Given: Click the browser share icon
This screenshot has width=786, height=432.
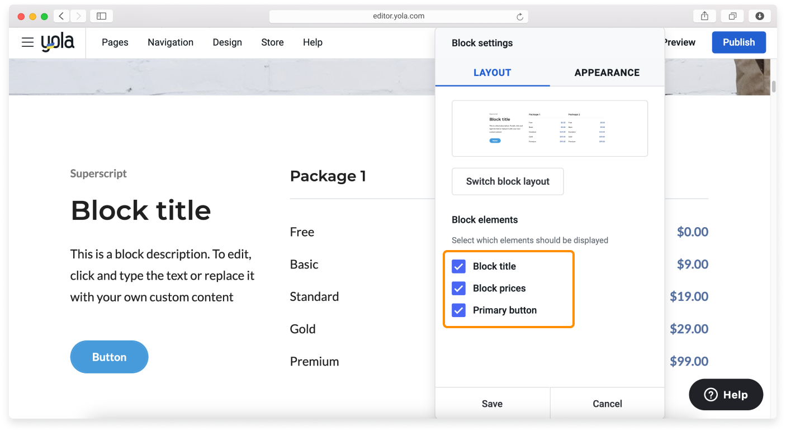Looking at the screenshot, I should (x=704, y=16).
